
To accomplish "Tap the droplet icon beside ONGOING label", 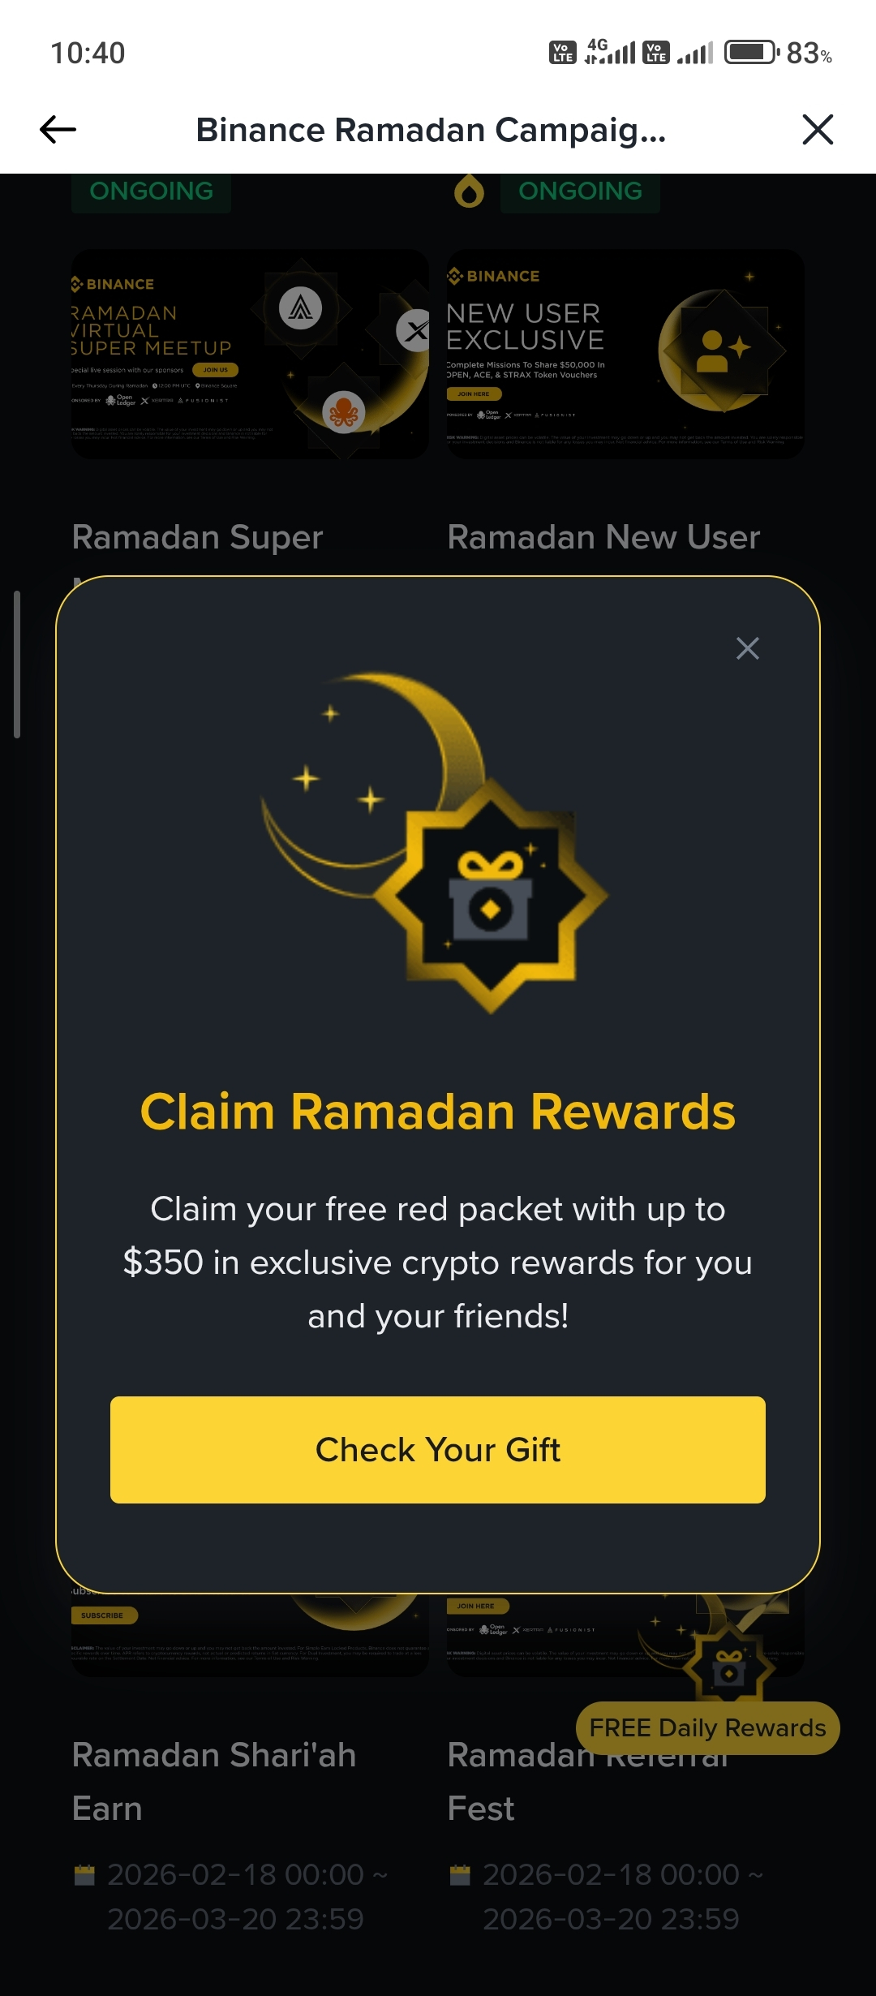I will coord(469,191).
